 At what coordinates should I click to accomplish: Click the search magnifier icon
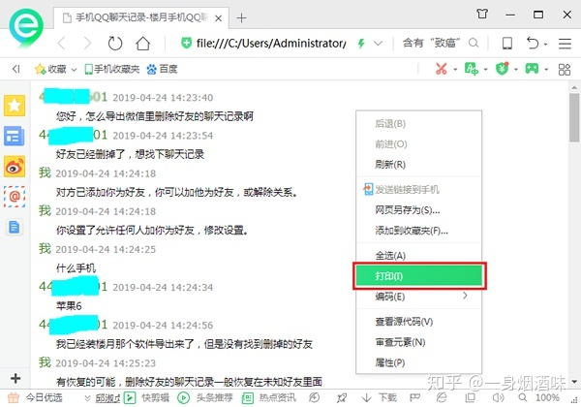pyautogui.click(x=474, y=43)
